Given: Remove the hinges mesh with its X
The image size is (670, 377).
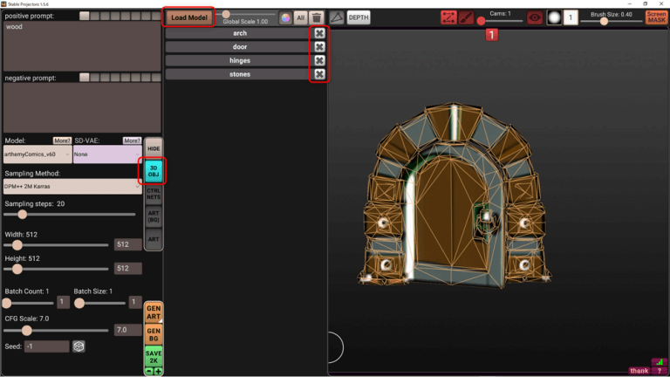Looking at the screenshot, I should coord(319,61).
